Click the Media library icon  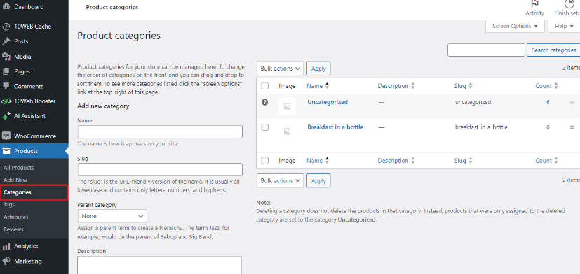6,57
